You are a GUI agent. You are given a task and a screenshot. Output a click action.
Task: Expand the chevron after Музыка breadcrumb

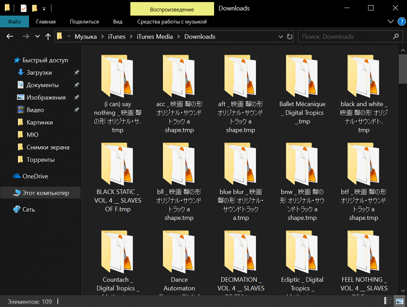point(103,37)
